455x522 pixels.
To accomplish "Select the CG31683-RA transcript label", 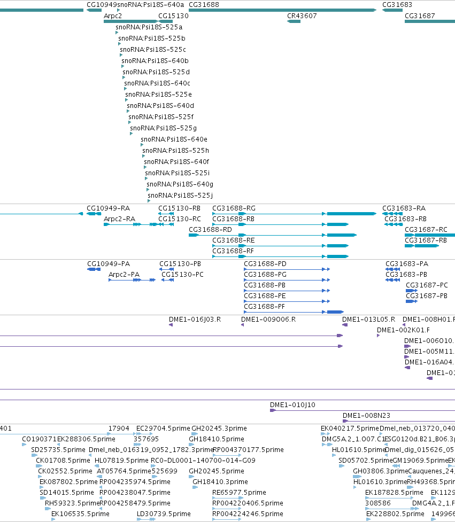I will (404, 208).
